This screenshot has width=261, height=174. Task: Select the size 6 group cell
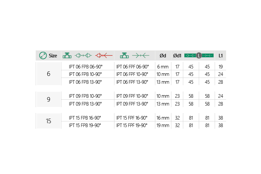point(49,74)
